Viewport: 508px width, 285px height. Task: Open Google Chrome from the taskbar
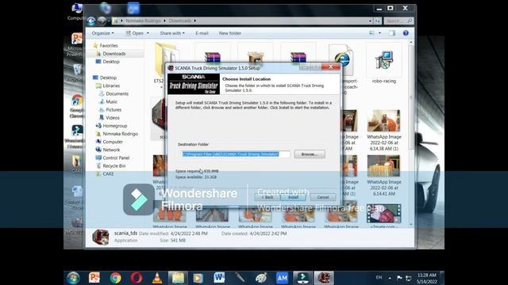115,278
